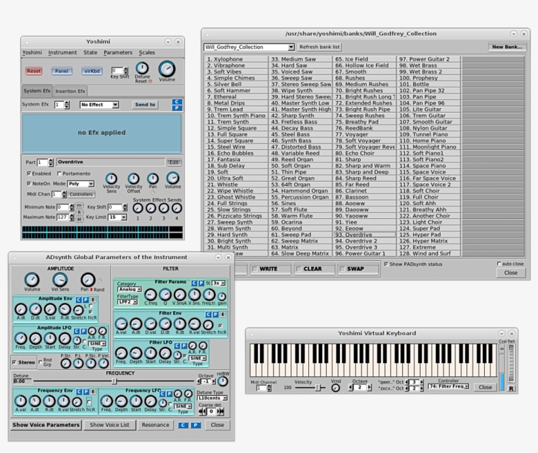Open the Parameters menu
The height and width of the screenshot is (453, 538).
(x=117, y=52)
